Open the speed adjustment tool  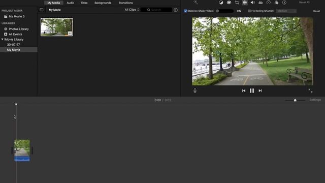(x=269, y=3)
